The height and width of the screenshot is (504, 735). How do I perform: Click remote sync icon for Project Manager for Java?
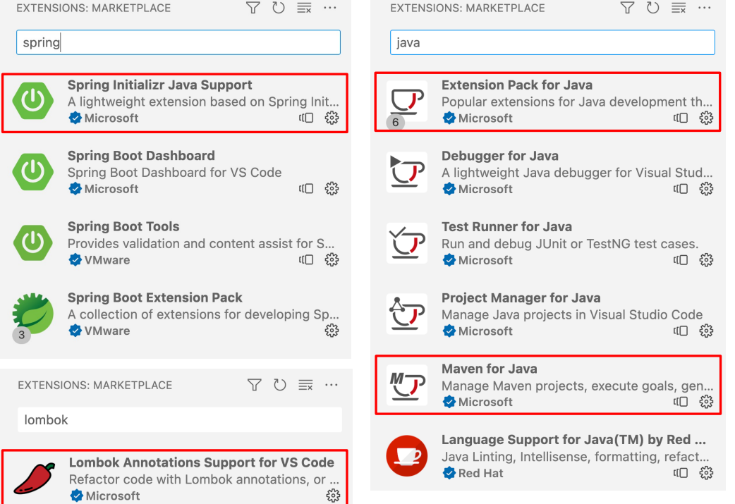681,331
